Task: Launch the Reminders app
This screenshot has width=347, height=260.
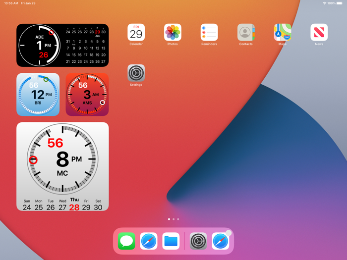Action: coord(209,32)
